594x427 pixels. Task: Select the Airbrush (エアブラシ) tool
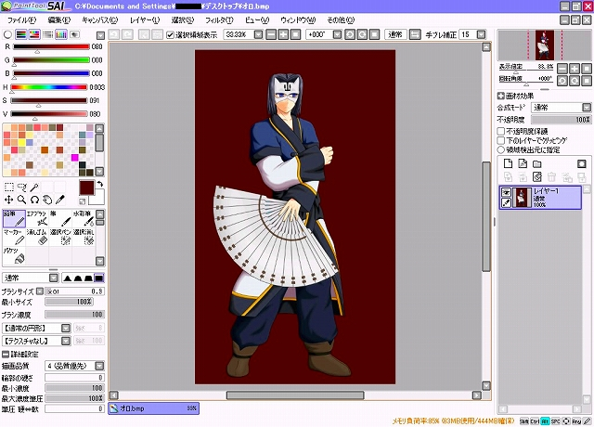tap(36, 219)
